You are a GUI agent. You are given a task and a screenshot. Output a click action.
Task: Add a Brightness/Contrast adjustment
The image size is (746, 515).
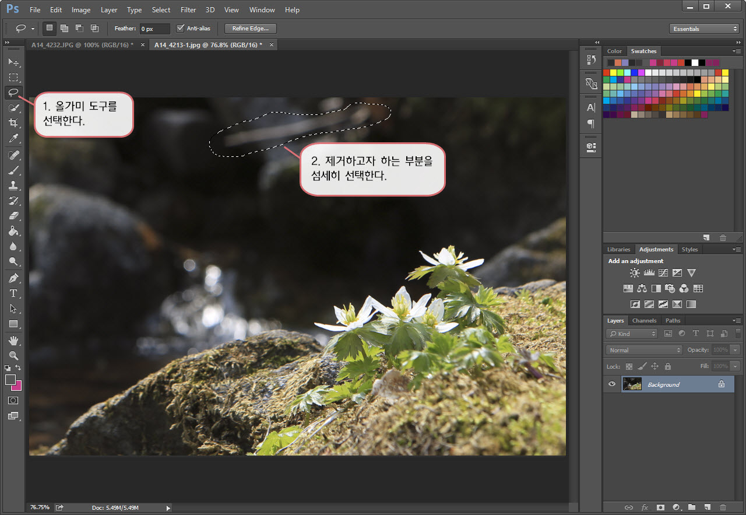pyautogui.click(x=635, y=272)
